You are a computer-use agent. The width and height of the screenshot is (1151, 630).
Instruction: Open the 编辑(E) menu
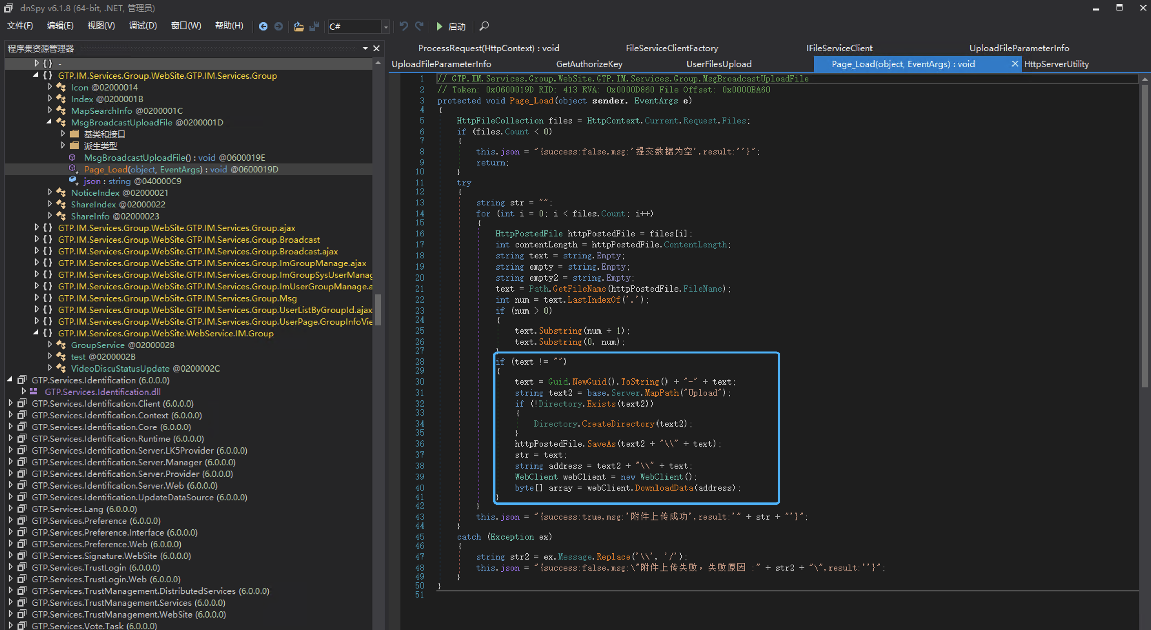tap(60, 26)
